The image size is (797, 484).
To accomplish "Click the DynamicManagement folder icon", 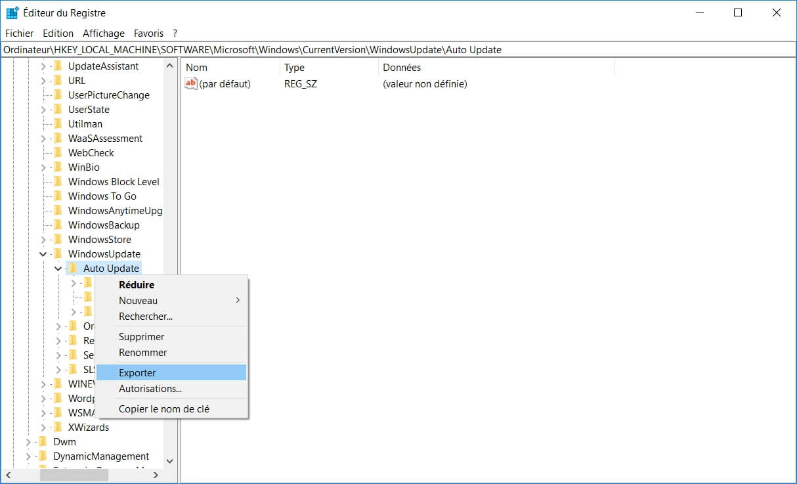I will pos(43,456).
